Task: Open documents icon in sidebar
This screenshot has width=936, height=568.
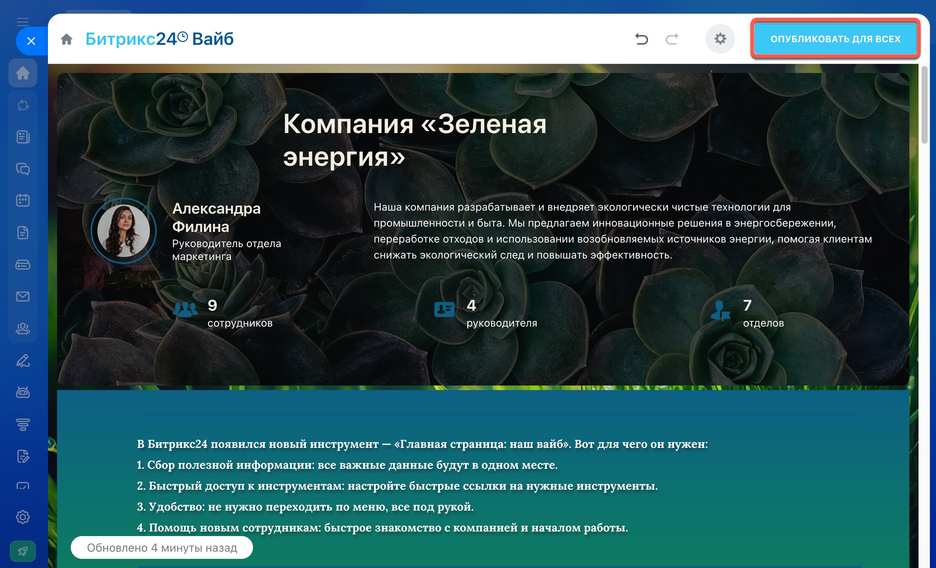Action: [x=23, y=232]
